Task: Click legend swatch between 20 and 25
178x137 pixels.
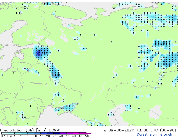Action: (50, 133)
